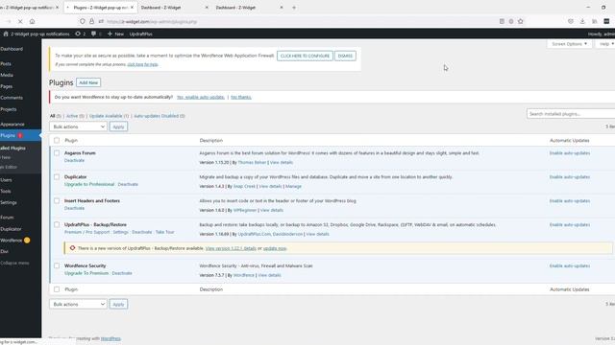
Task: Expand the Screen Options panel
Action: 569,44
